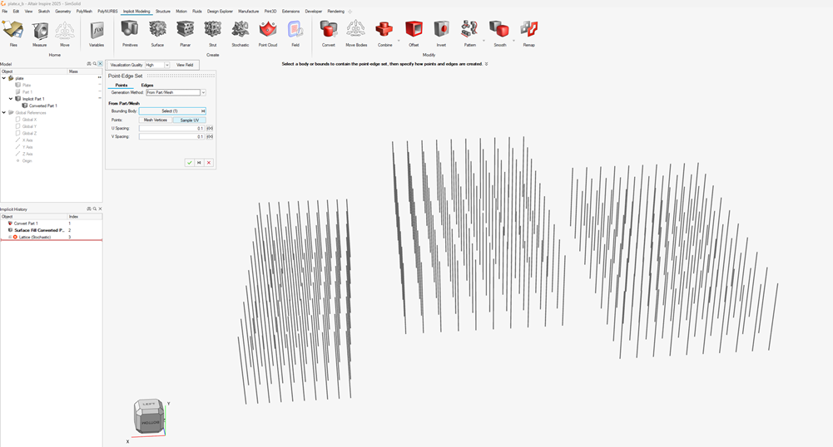
Task: Select the Remap tool icon
Action: click(528, 32)
